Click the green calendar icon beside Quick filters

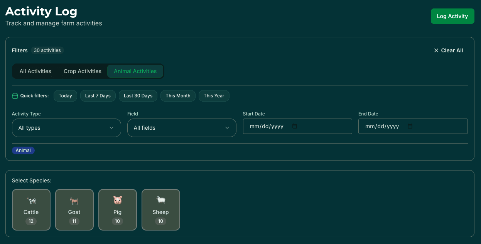click(x=15, y=95)
